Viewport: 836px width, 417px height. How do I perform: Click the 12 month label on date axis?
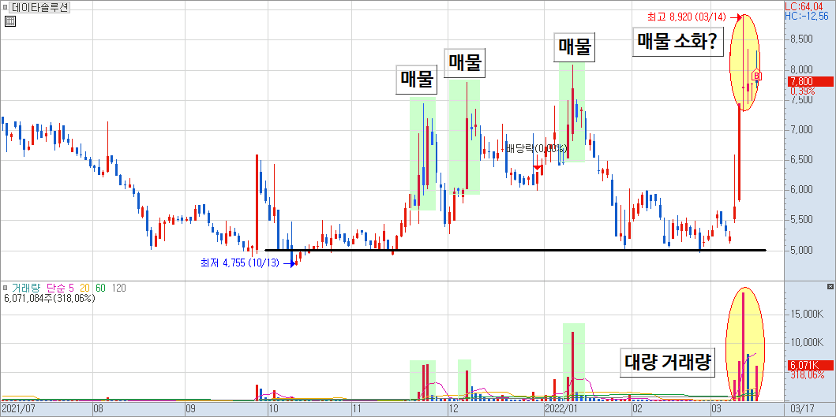[x=453, y=410]
